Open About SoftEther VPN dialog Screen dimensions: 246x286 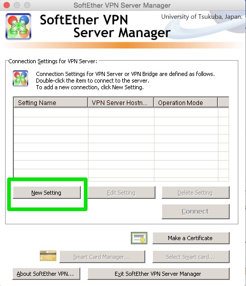click(46, 274)
